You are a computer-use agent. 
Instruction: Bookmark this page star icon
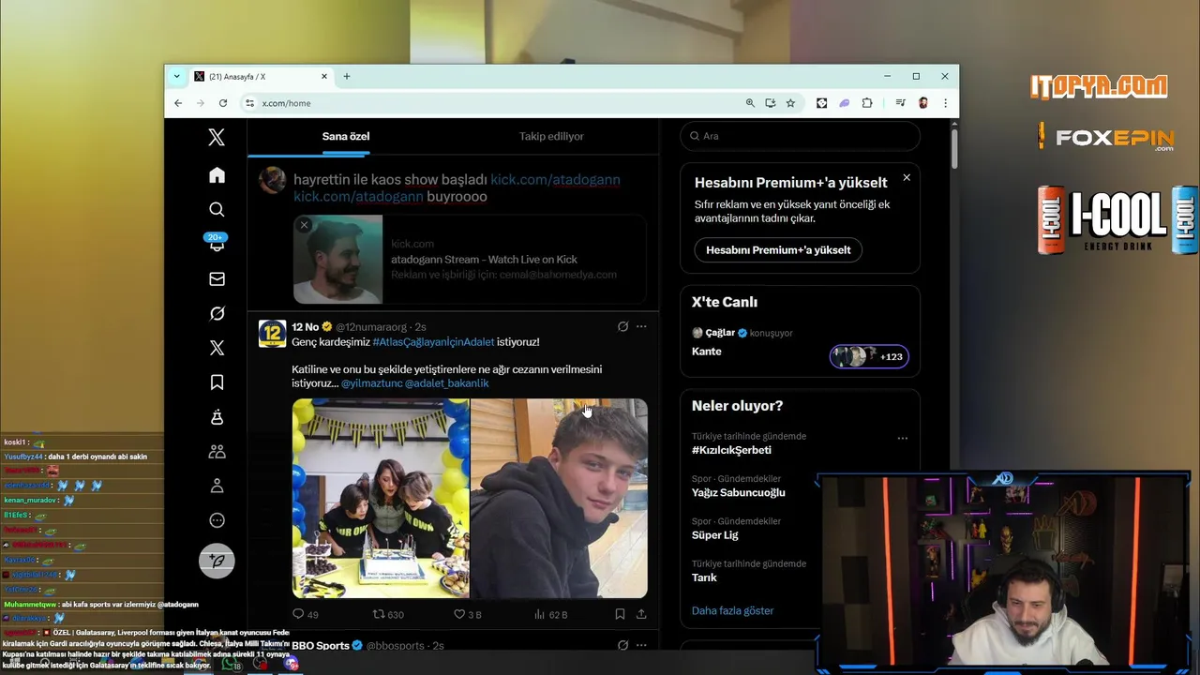click(x=790, y=103)
